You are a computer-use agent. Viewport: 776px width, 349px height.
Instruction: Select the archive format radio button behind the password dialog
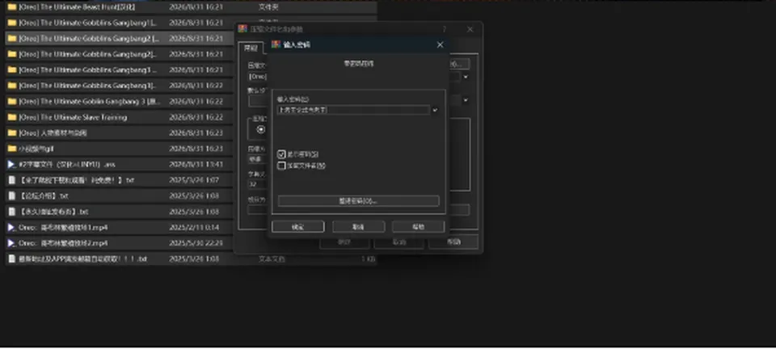(x=261, y=129)
